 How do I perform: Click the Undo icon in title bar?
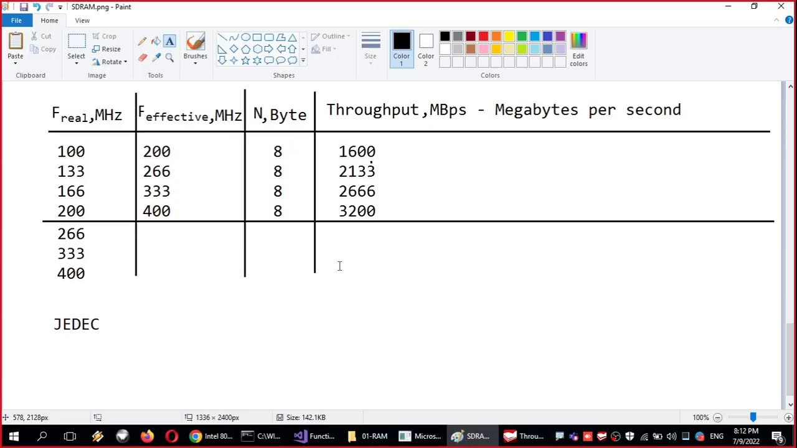pos(37,7)
